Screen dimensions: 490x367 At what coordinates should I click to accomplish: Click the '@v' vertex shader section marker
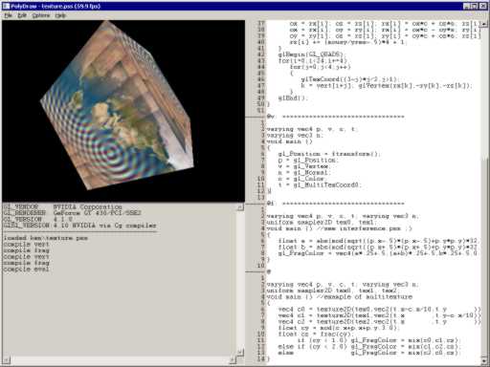point(336,117)
